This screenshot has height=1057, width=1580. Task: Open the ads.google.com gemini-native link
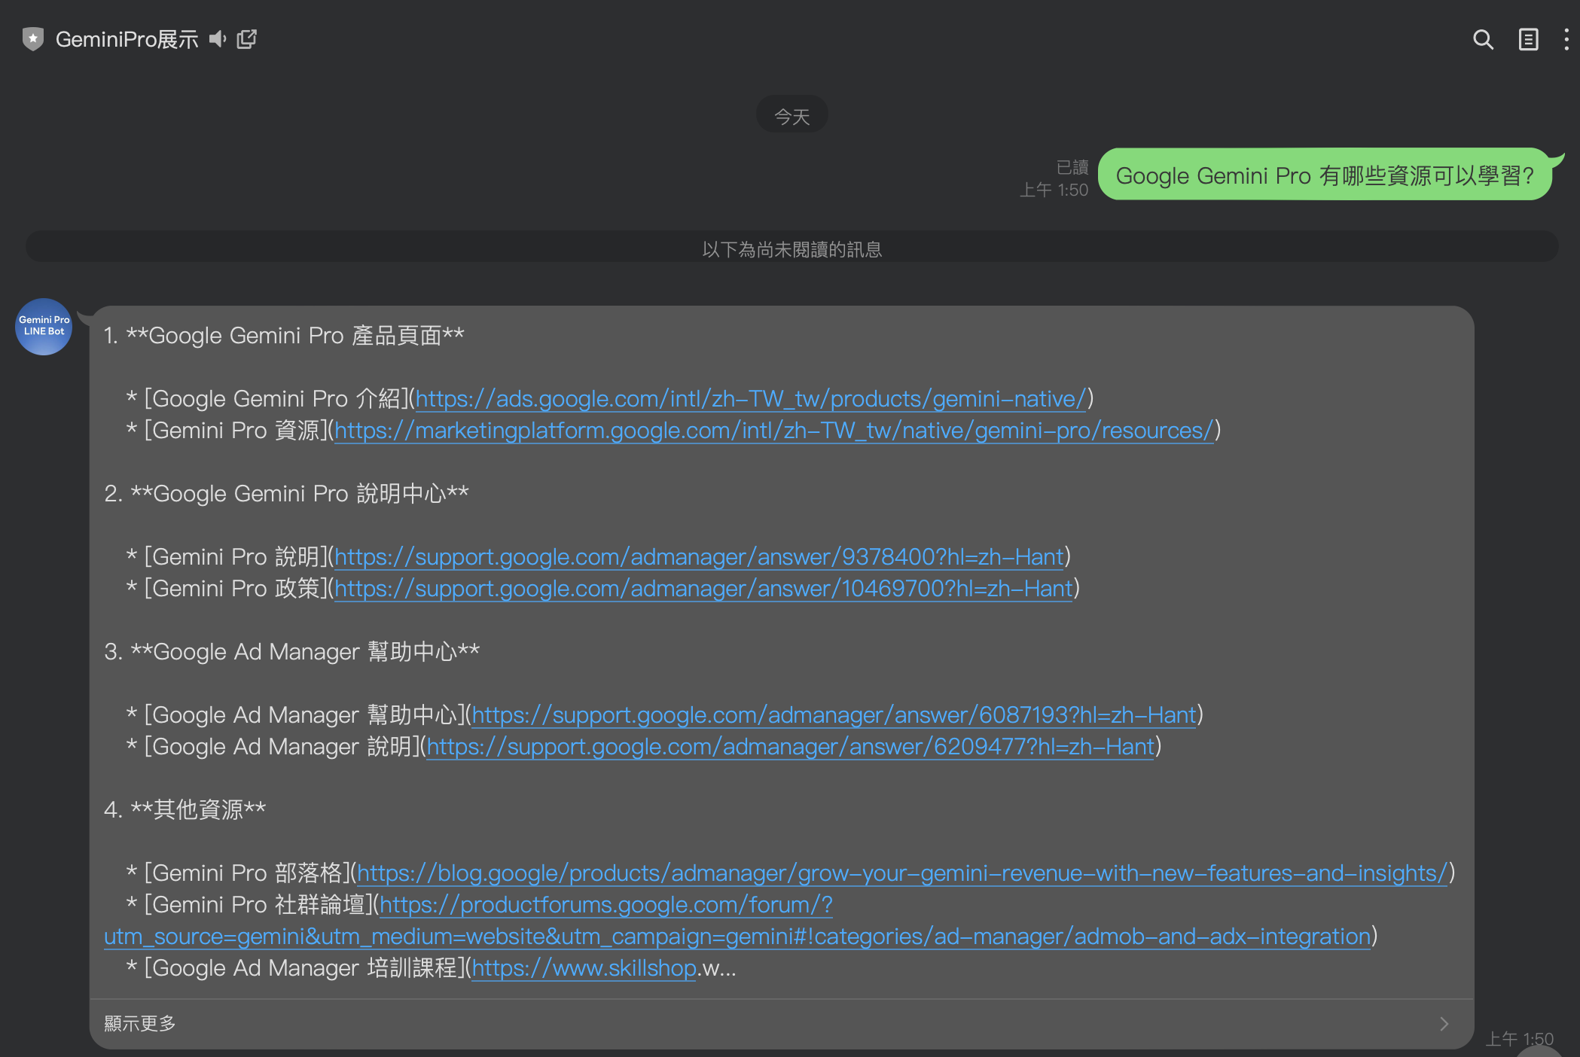coord(751,398)
